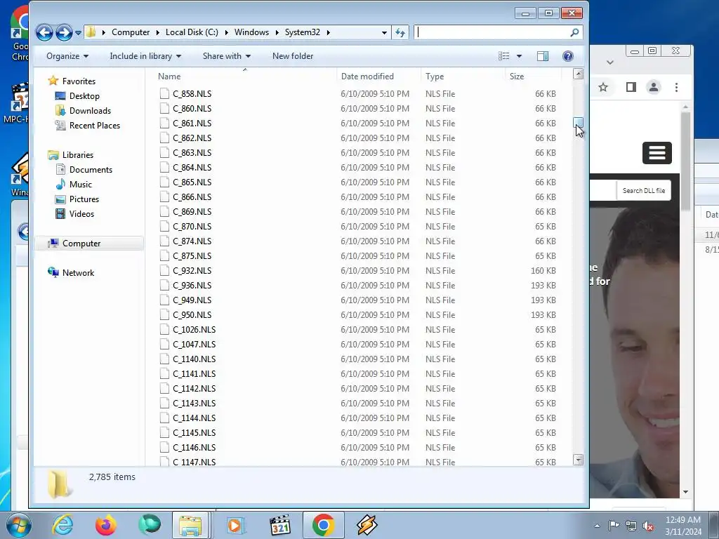Select file C_1026.NLS

194,330
